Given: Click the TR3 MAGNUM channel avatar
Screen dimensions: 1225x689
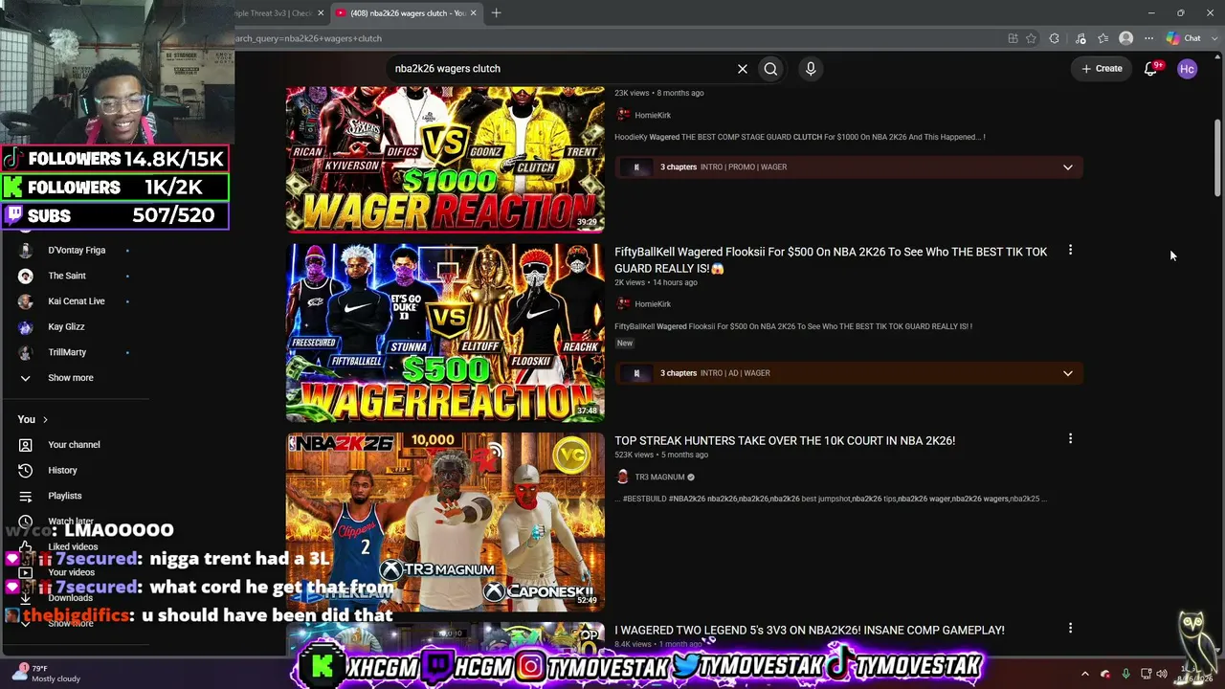Looking at the screenshot, I should pos(623,477).
